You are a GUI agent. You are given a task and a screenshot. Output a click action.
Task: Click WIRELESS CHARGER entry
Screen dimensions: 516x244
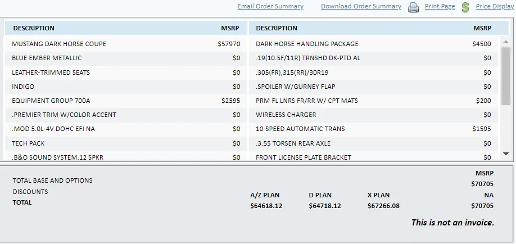click(x=286, y=115)
